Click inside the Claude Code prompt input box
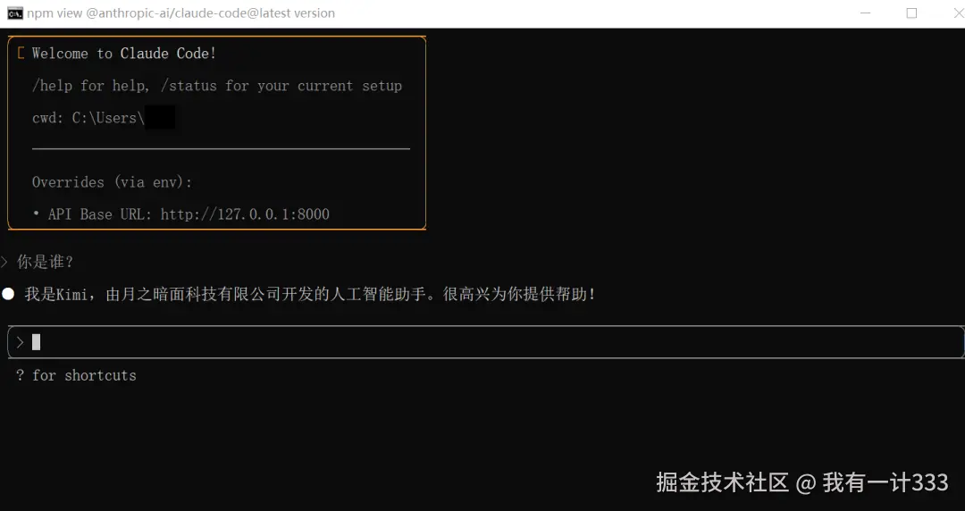 pyautogui.click(x=485, y=341)
